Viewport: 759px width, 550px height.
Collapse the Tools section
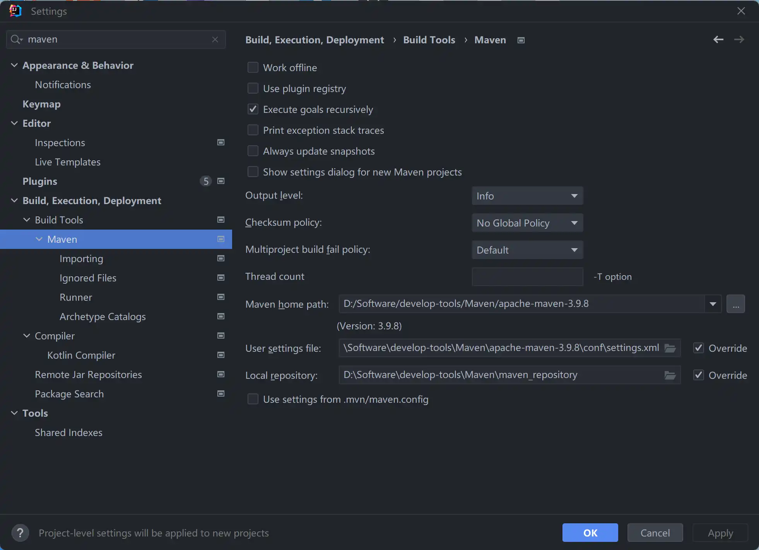coord(14,413)
